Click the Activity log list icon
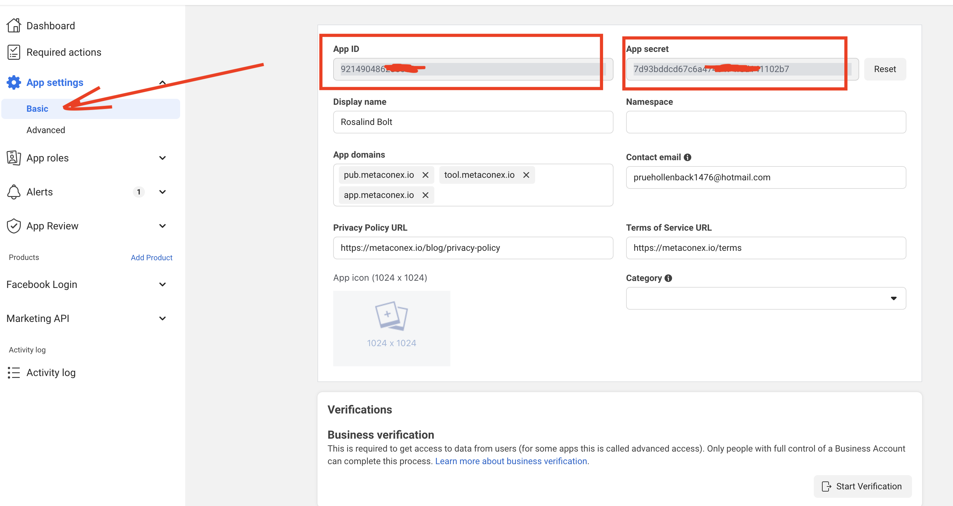 click(x=14, y=372)
